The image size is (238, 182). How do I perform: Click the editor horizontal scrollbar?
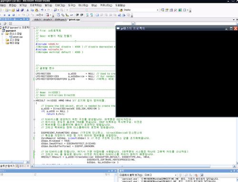point(122,166)
